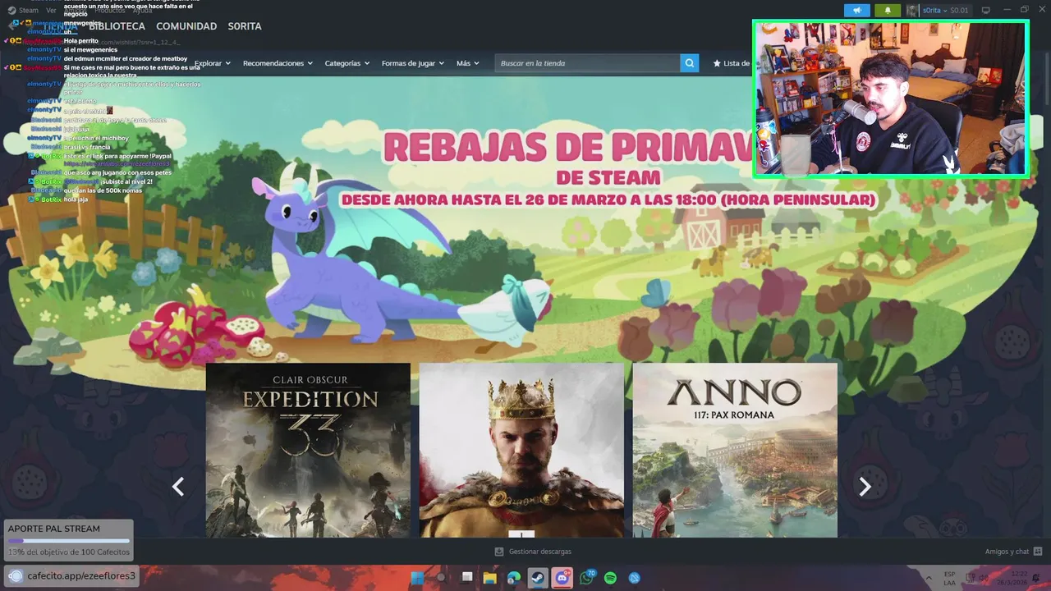Open Steam announcements megaphone button
1051x591 pixels.
click(856, 11)
